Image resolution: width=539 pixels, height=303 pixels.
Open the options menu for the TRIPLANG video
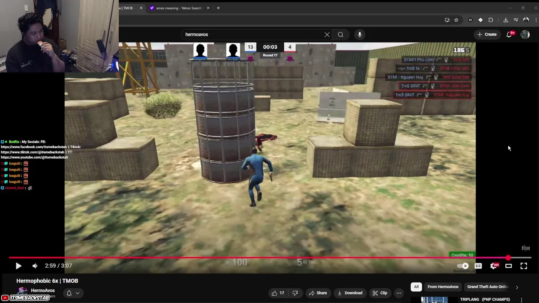pos(521,300)
